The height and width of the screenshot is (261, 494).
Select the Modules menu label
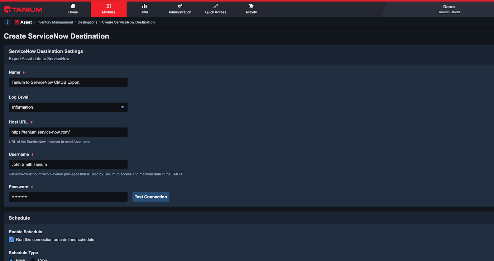point(108,12)
